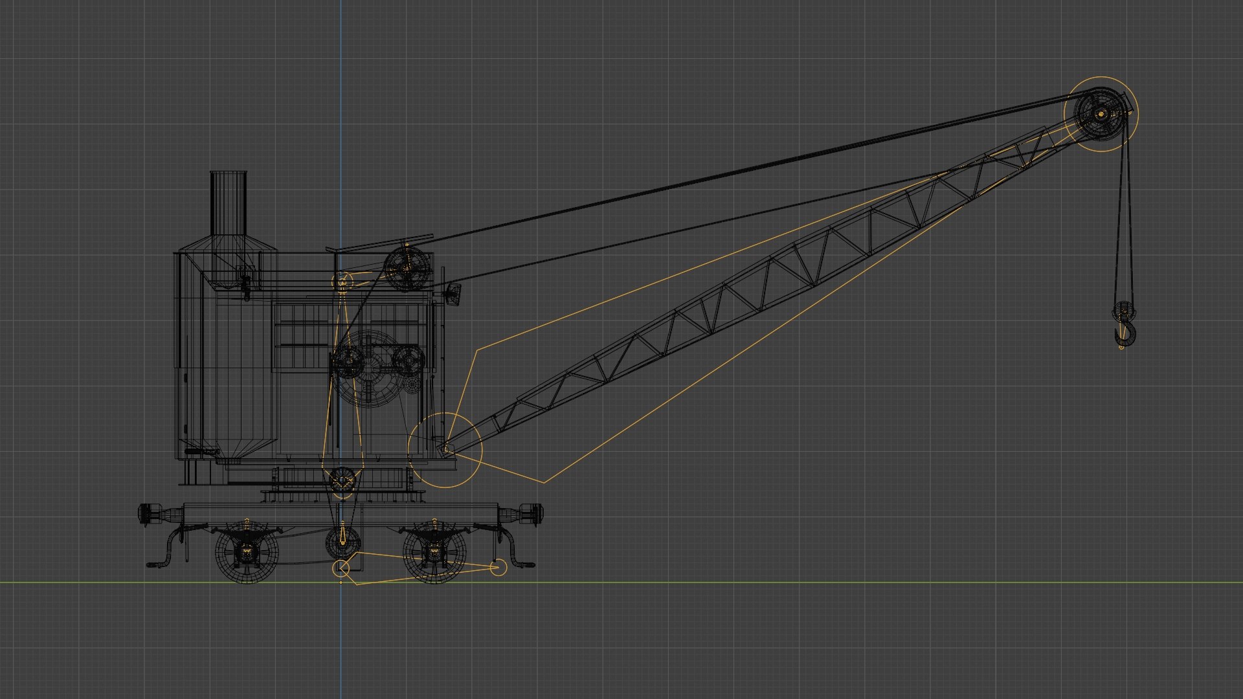Image resolution: width=1243 pixels, height=699 pixels.
Task: Click small orange control circle right of wheels
Action: [498, 568]
